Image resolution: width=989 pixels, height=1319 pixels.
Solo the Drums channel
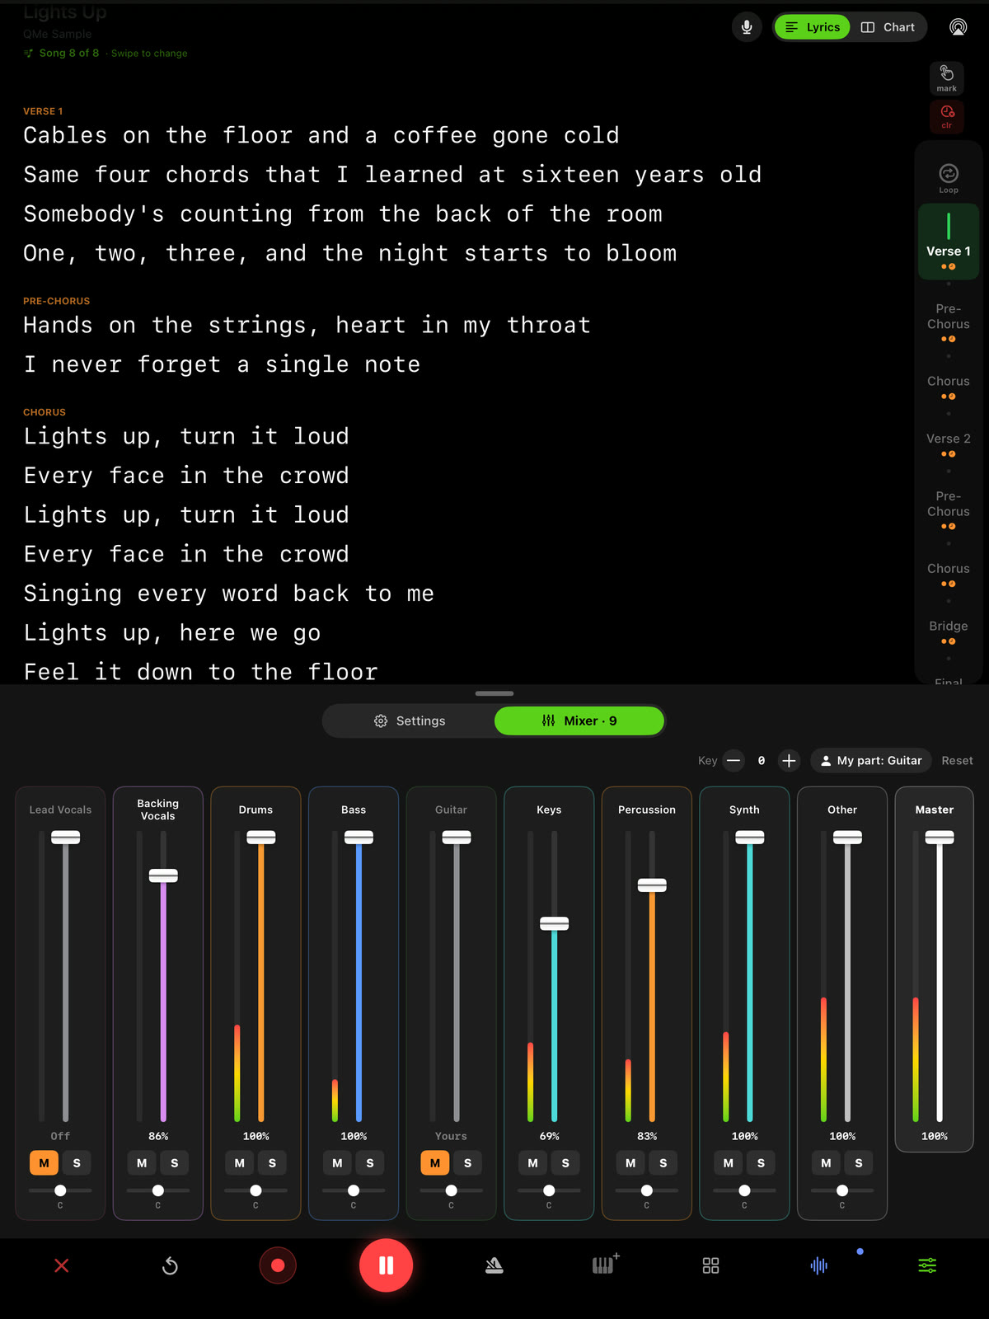pyautogui.click(x=272, y=1163)
